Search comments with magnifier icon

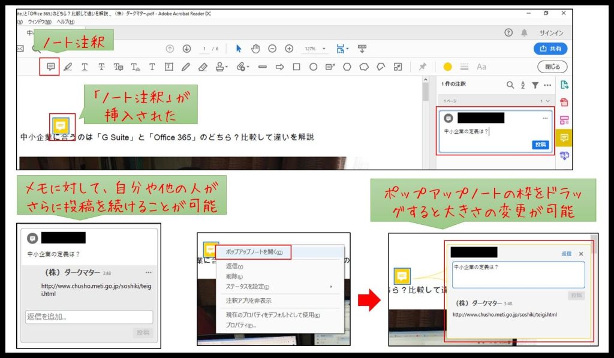point(510,85)
